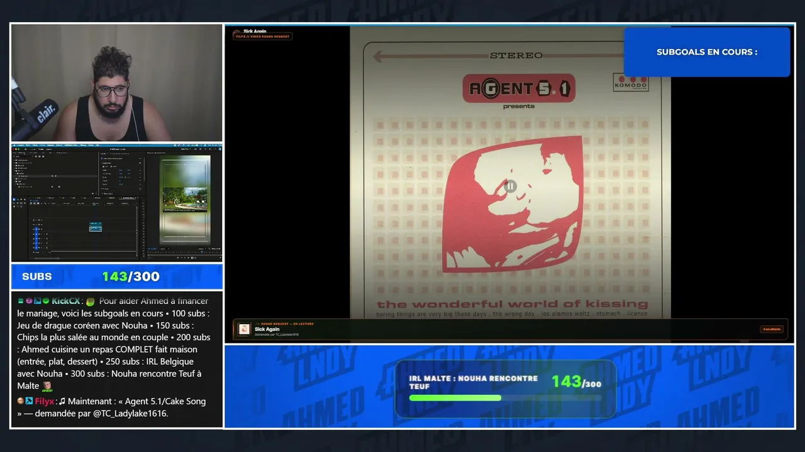Click the Filyx username in chat

point(45,401)
